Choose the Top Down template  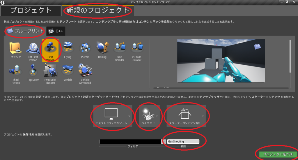[x=33, y=73]
